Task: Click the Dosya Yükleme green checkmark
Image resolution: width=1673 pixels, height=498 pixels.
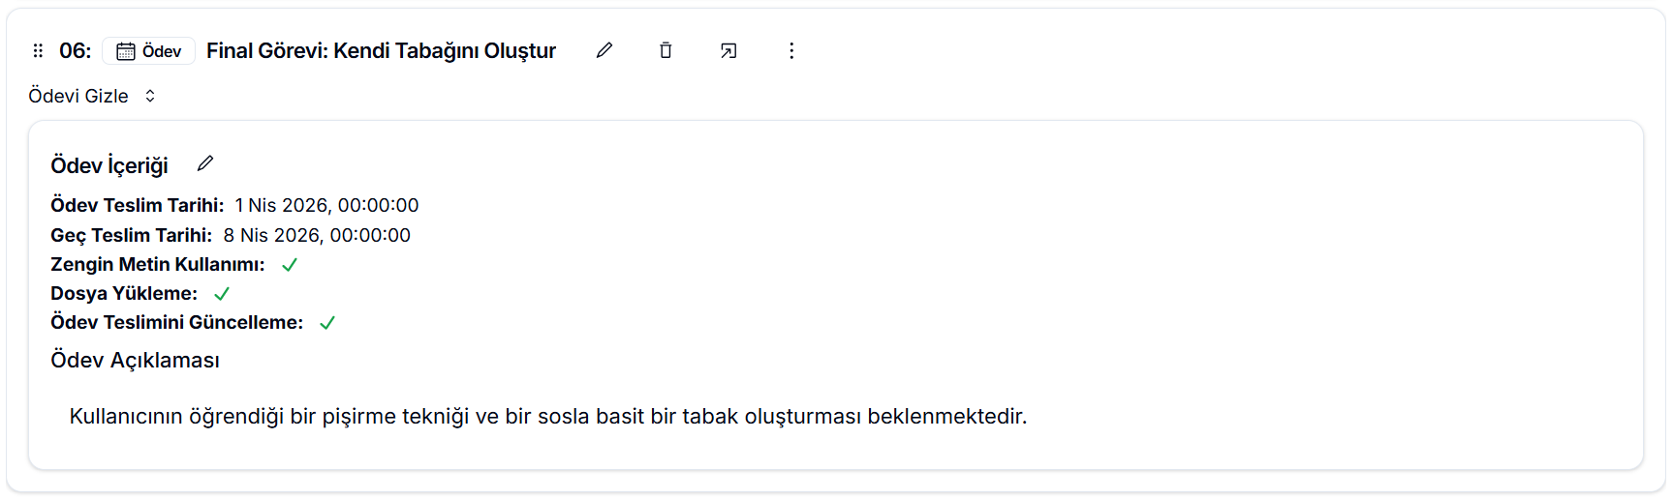Action: coord(222,294)
